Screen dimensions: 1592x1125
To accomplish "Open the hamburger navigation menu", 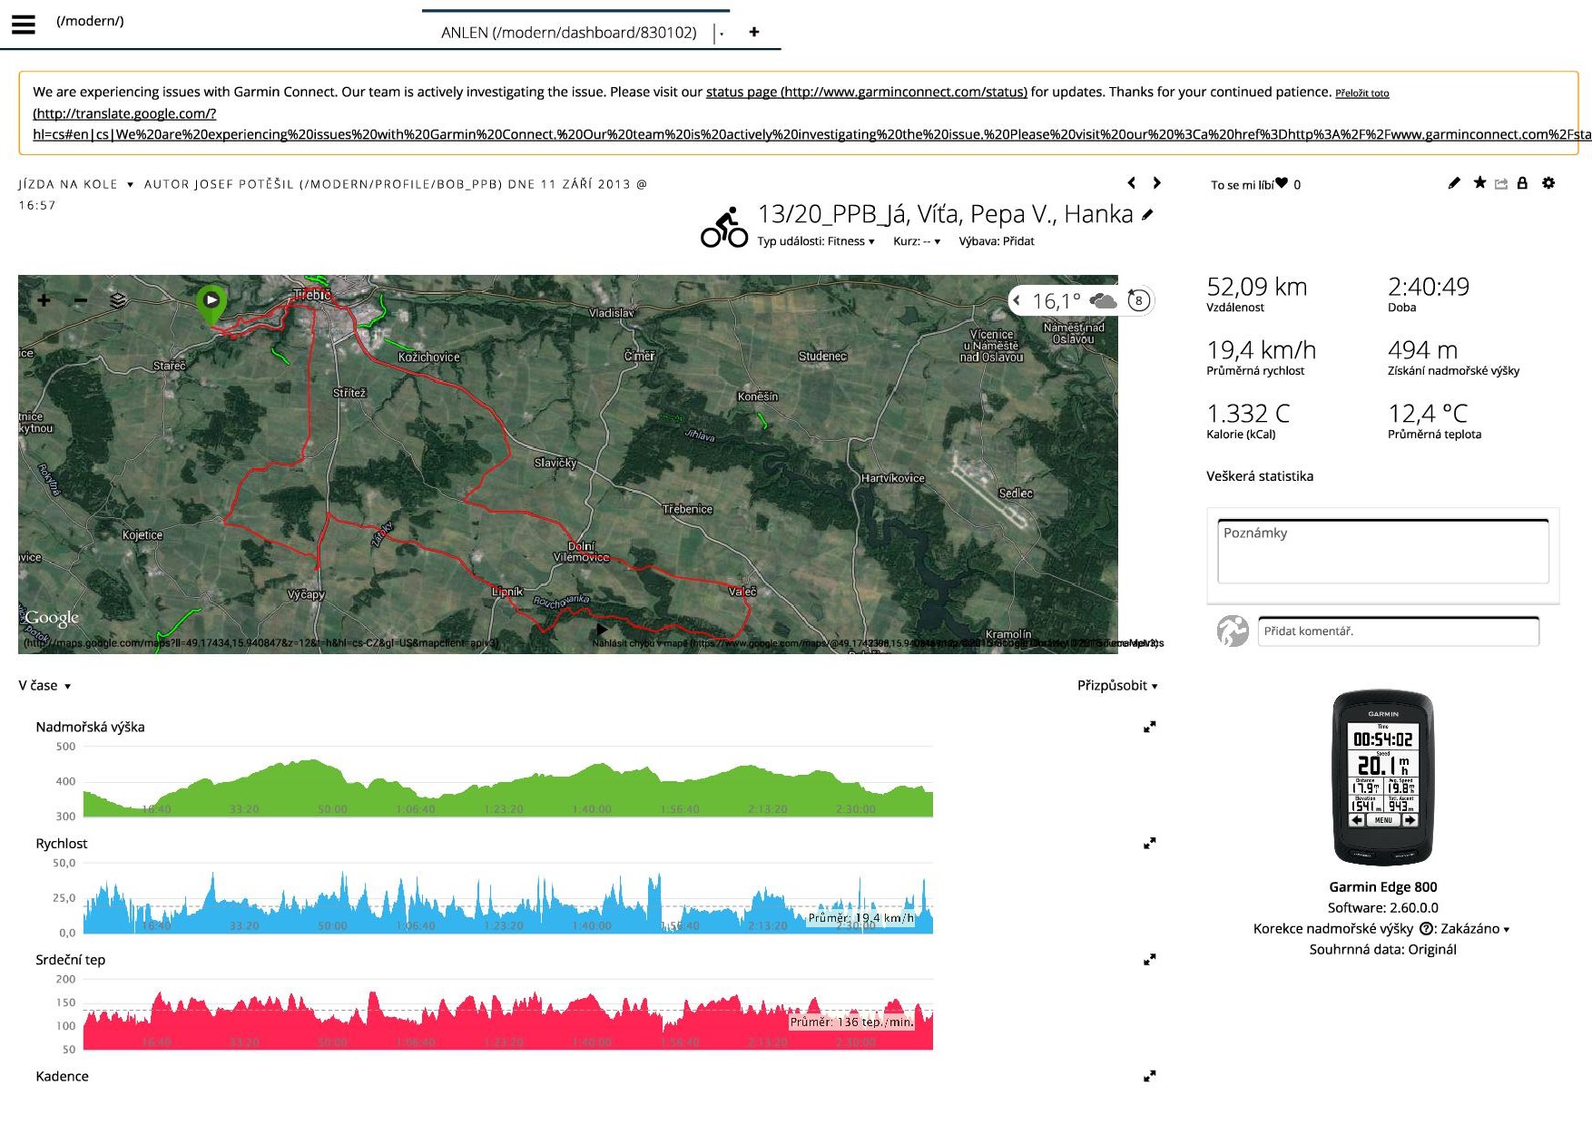I will coord(24,24).
